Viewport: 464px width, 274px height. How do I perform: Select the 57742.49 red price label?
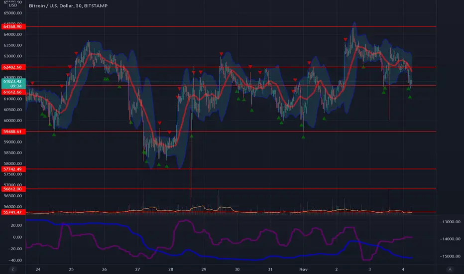[13, 169]
